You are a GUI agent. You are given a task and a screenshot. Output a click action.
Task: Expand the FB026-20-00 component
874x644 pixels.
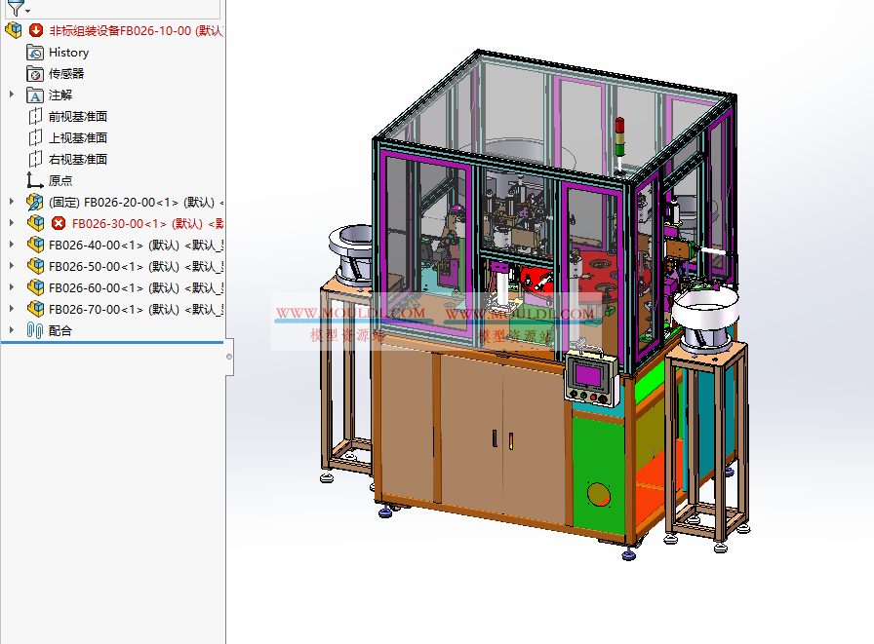(x=10, y=202)
